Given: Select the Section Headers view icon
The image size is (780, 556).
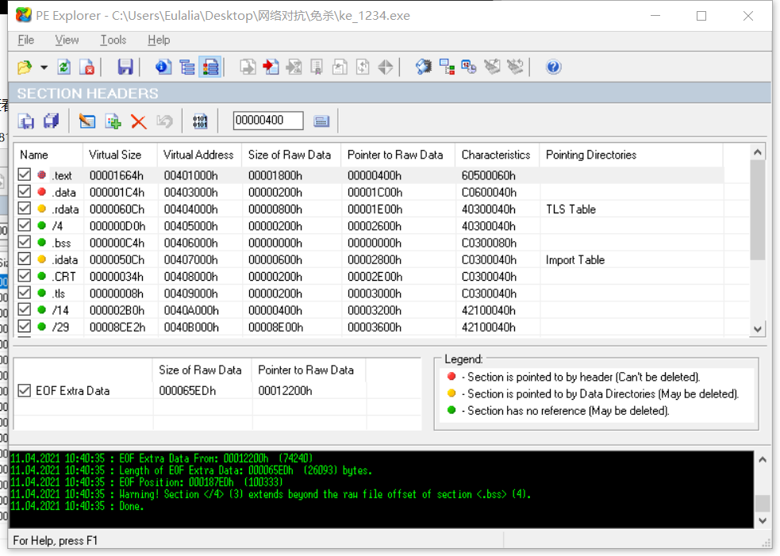Looking at the screenshot, I should (210, 67).
